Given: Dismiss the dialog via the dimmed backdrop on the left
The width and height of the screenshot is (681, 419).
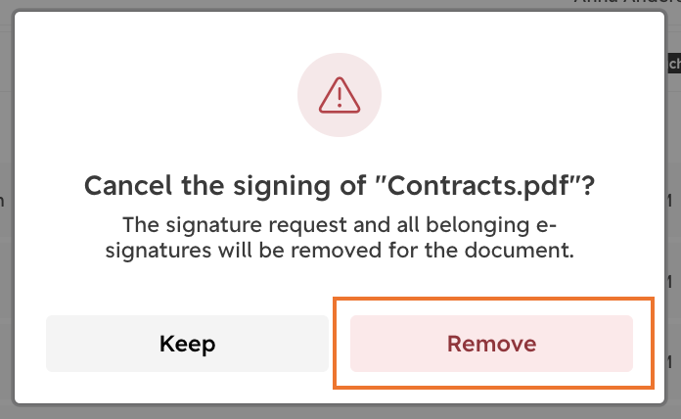Looking at the screenshot, I should click(6, 260).
